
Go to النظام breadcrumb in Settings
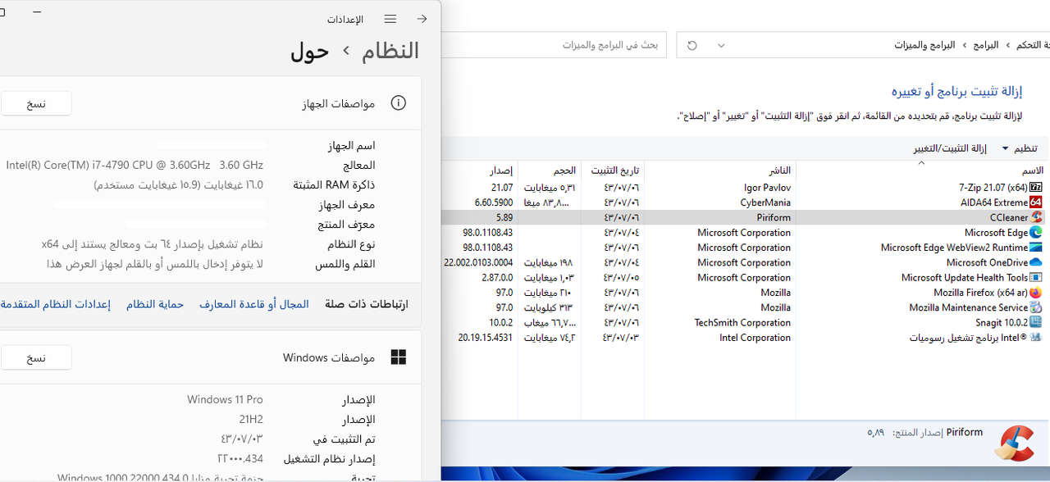(390, 51)
